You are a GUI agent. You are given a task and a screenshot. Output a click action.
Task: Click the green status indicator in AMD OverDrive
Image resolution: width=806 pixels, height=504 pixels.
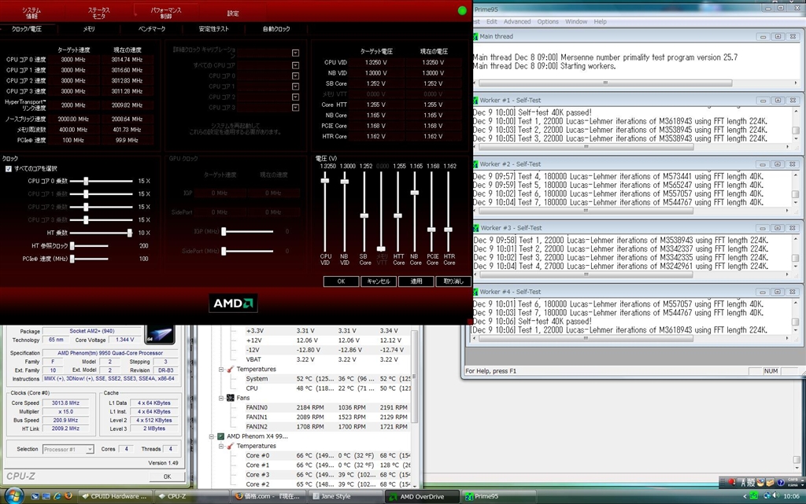point(461,11)
